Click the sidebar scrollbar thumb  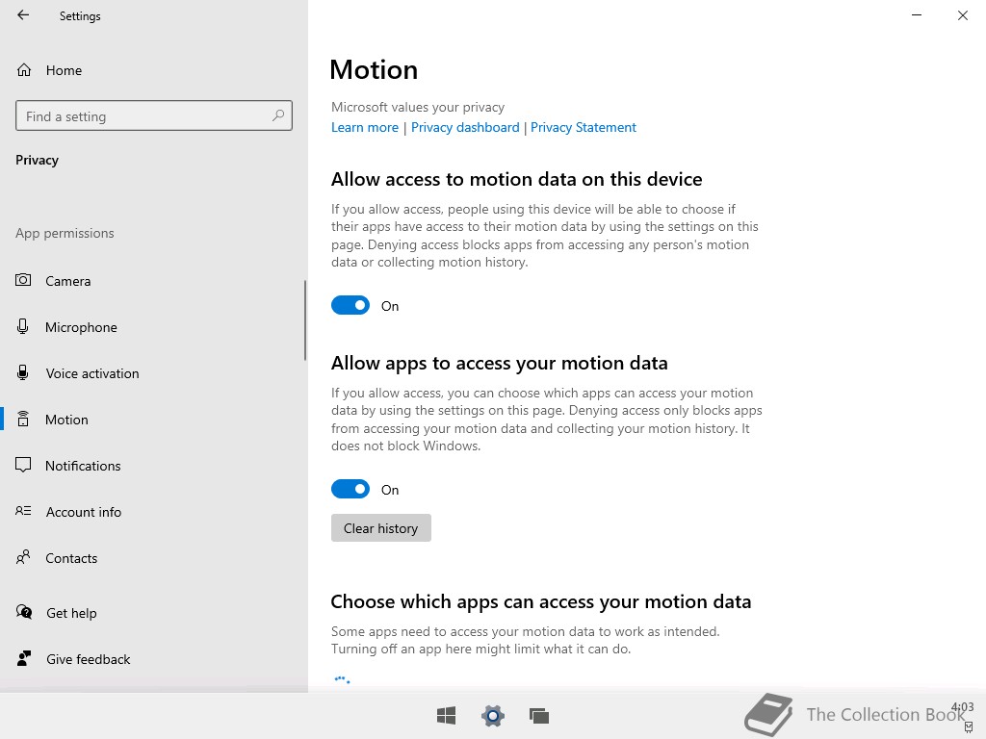point(305,320)
